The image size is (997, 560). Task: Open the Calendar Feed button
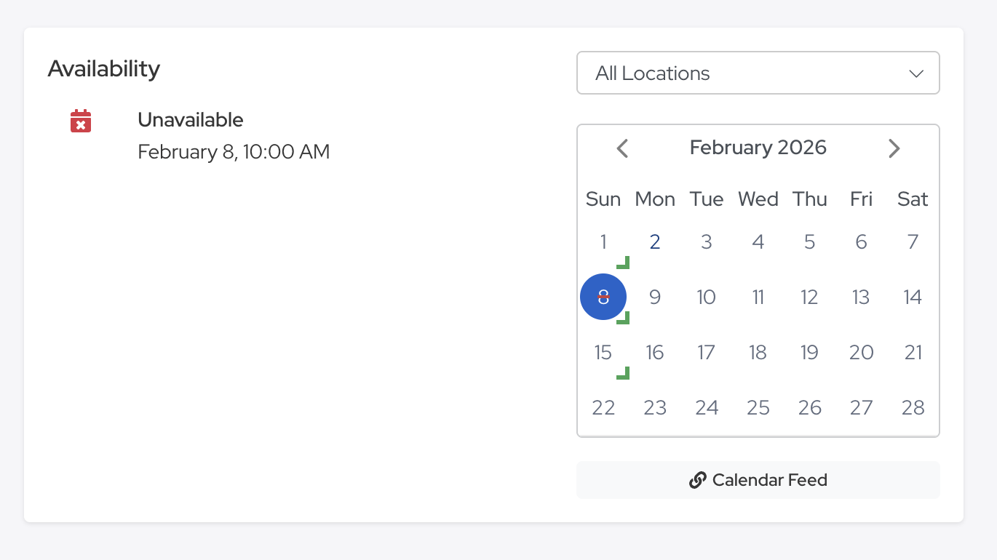(758, 480)
